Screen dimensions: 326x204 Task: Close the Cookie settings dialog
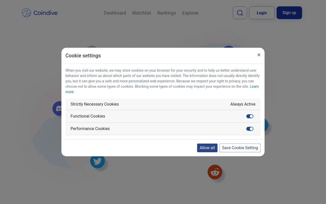259,55
